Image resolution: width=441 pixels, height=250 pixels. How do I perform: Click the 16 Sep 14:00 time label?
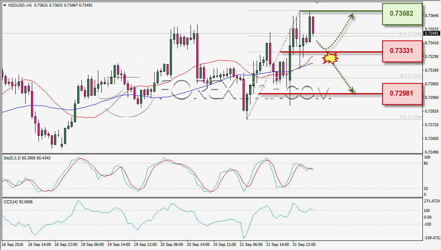tap(39, 244)
